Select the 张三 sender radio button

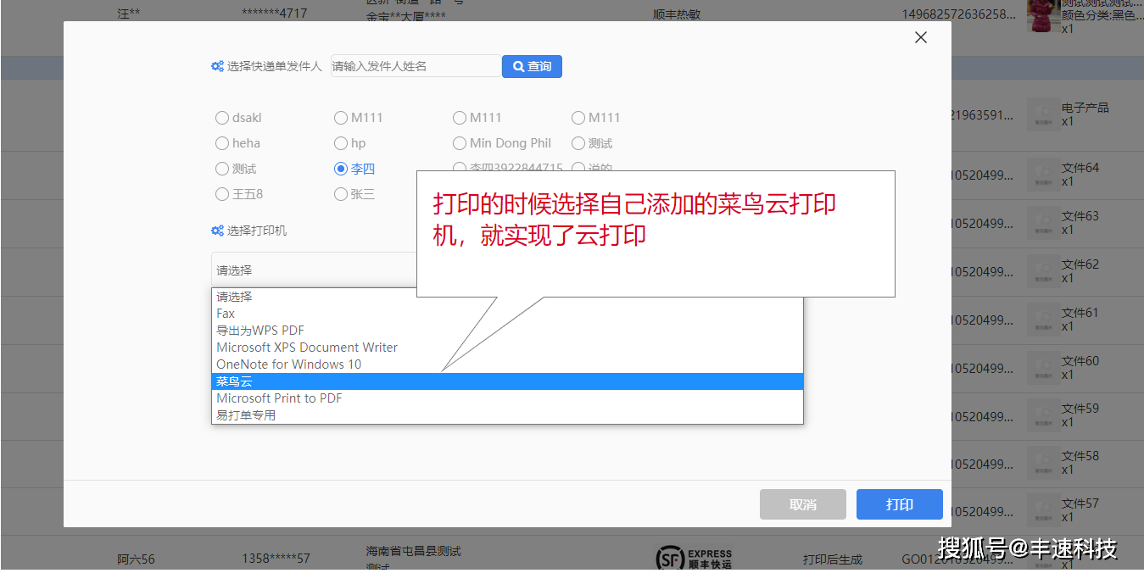(x=341, y=194)
